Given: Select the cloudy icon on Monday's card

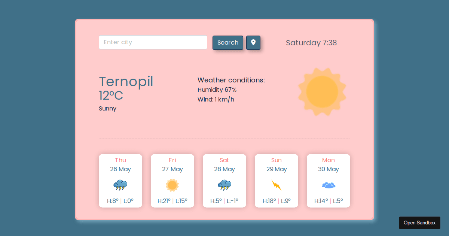Looking at the screenshot, I should click(x=329, y=184).
